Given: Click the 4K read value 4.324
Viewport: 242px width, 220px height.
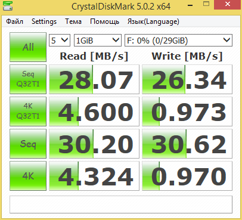Looking at the screenshot, I should (94, 176).
